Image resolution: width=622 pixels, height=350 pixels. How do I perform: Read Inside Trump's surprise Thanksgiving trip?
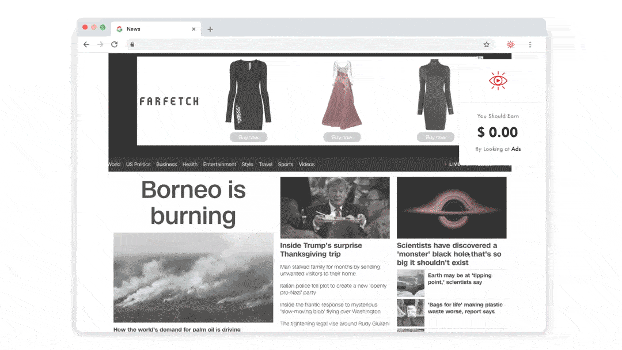coord(321,250)
